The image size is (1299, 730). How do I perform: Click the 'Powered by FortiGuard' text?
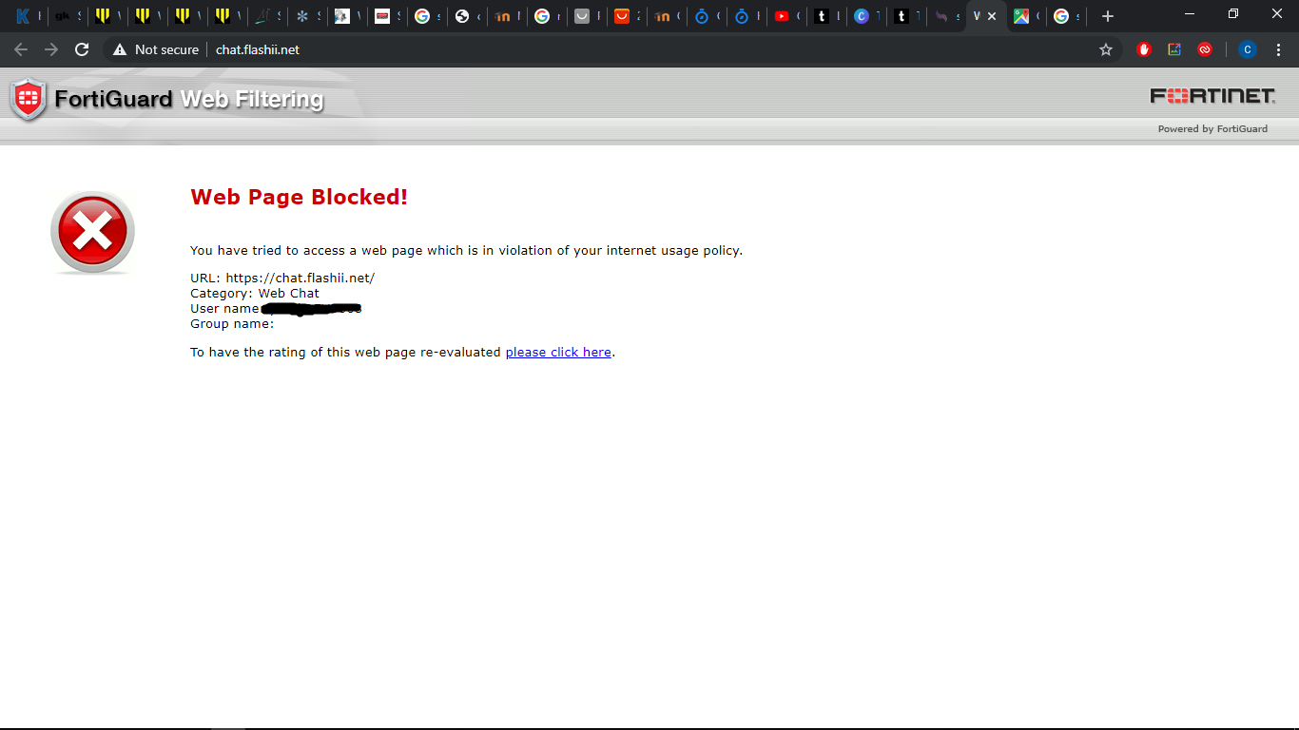pos(1212,129)
